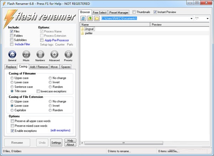Click the lightning bolt icon in title bar
The width and height of the screenshot is (214, 156).
(x=4, y=4)
